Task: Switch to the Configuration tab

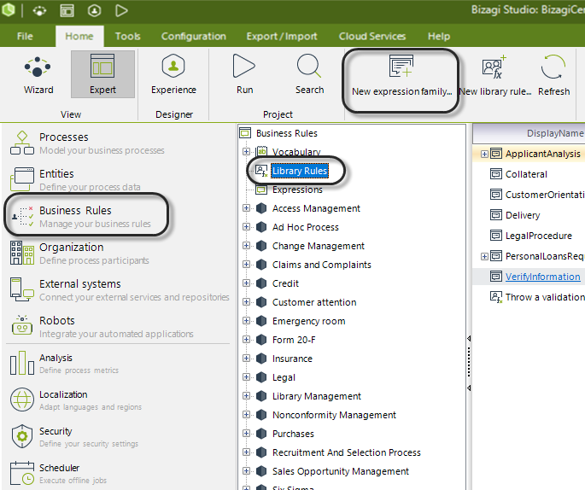Action: 194,36
